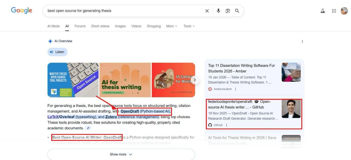Click the AI for thesis writing thumbnail
Image resolution: width=351 pixels, height=160 pixels.
point(125,80)
